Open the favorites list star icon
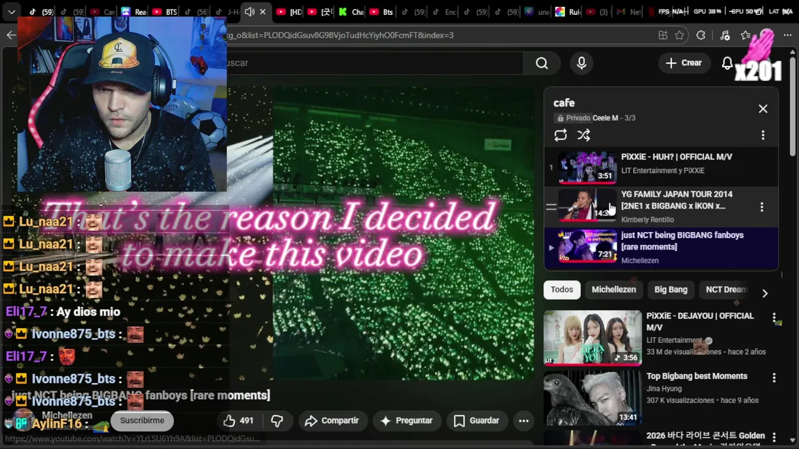Viewport: 799px width, 449px height. pyautogui.click(x=745, y=35)
